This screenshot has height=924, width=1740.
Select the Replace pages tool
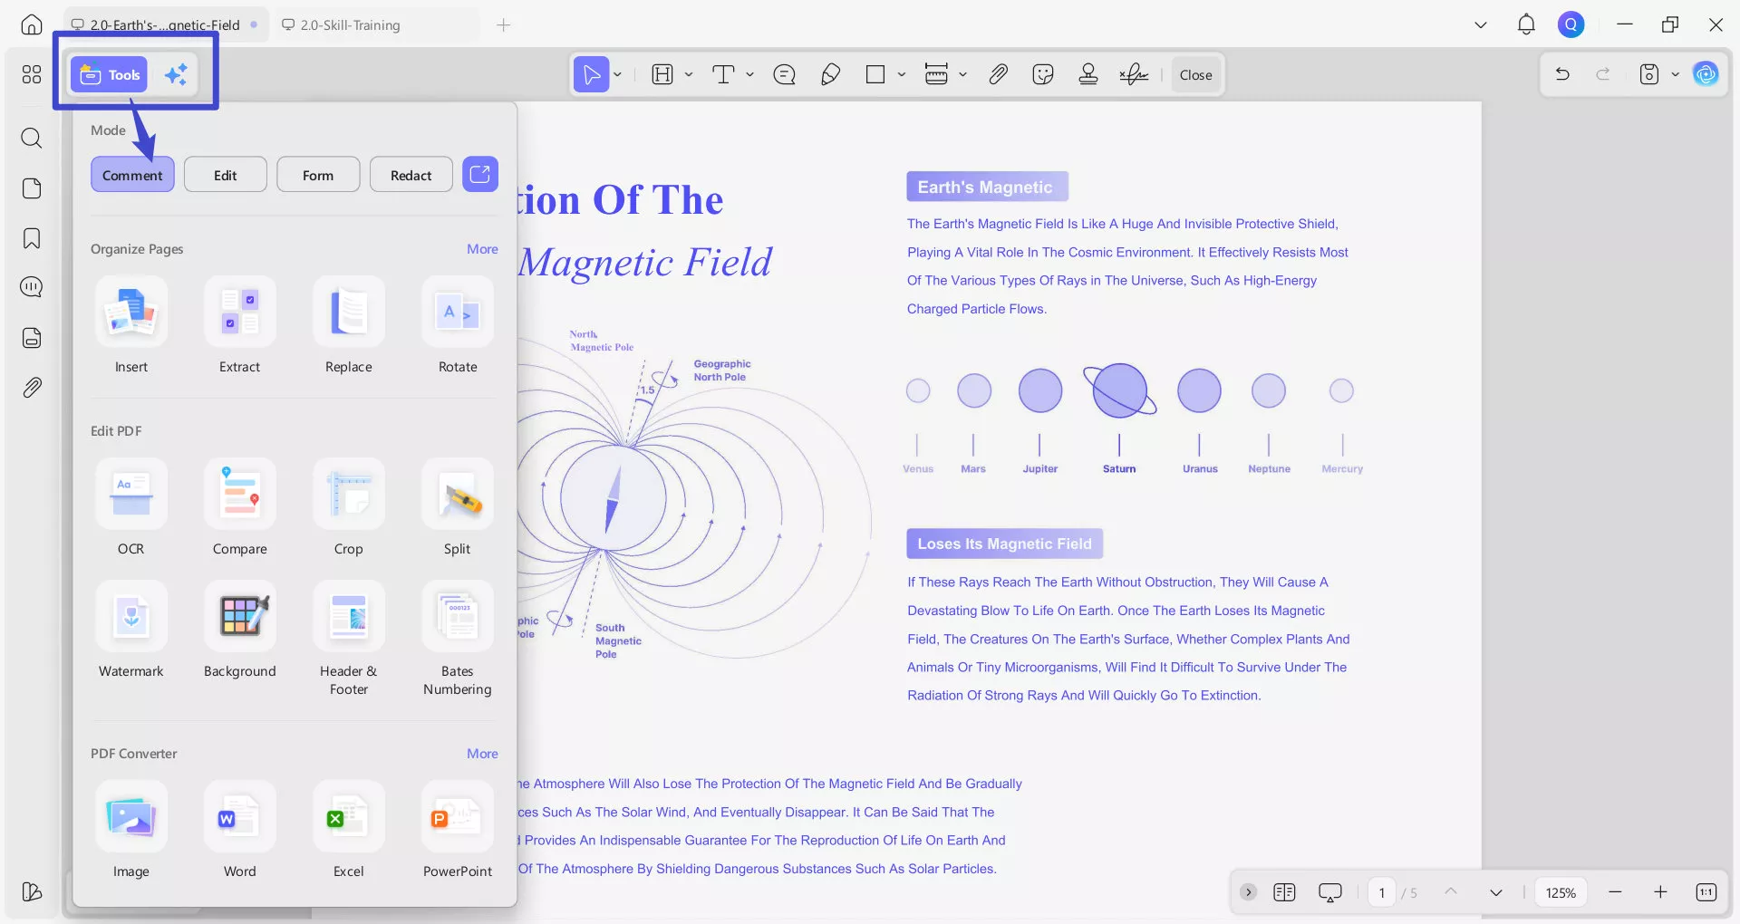click(349, 312)
